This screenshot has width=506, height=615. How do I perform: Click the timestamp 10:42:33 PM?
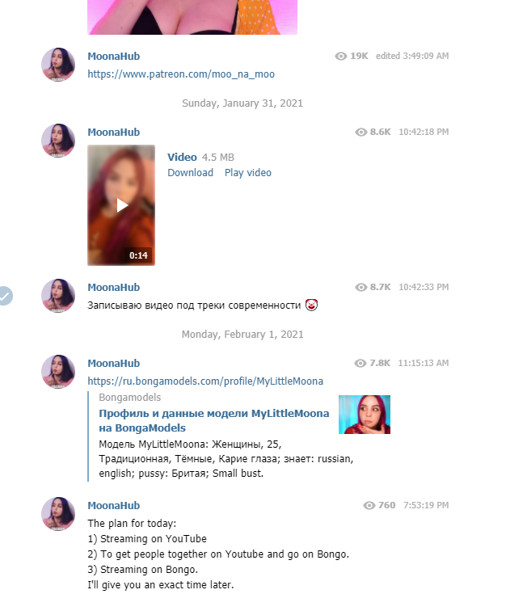coord(424,287)
